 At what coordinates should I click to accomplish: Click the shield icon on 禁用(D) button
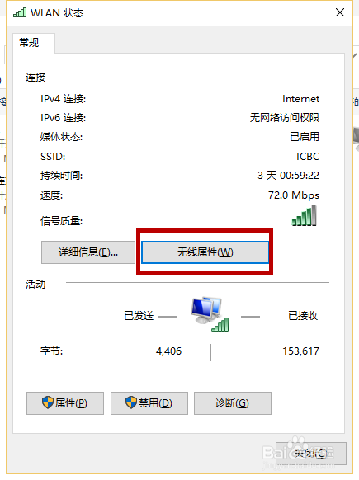pyautogui.click(x=131, y=402)
